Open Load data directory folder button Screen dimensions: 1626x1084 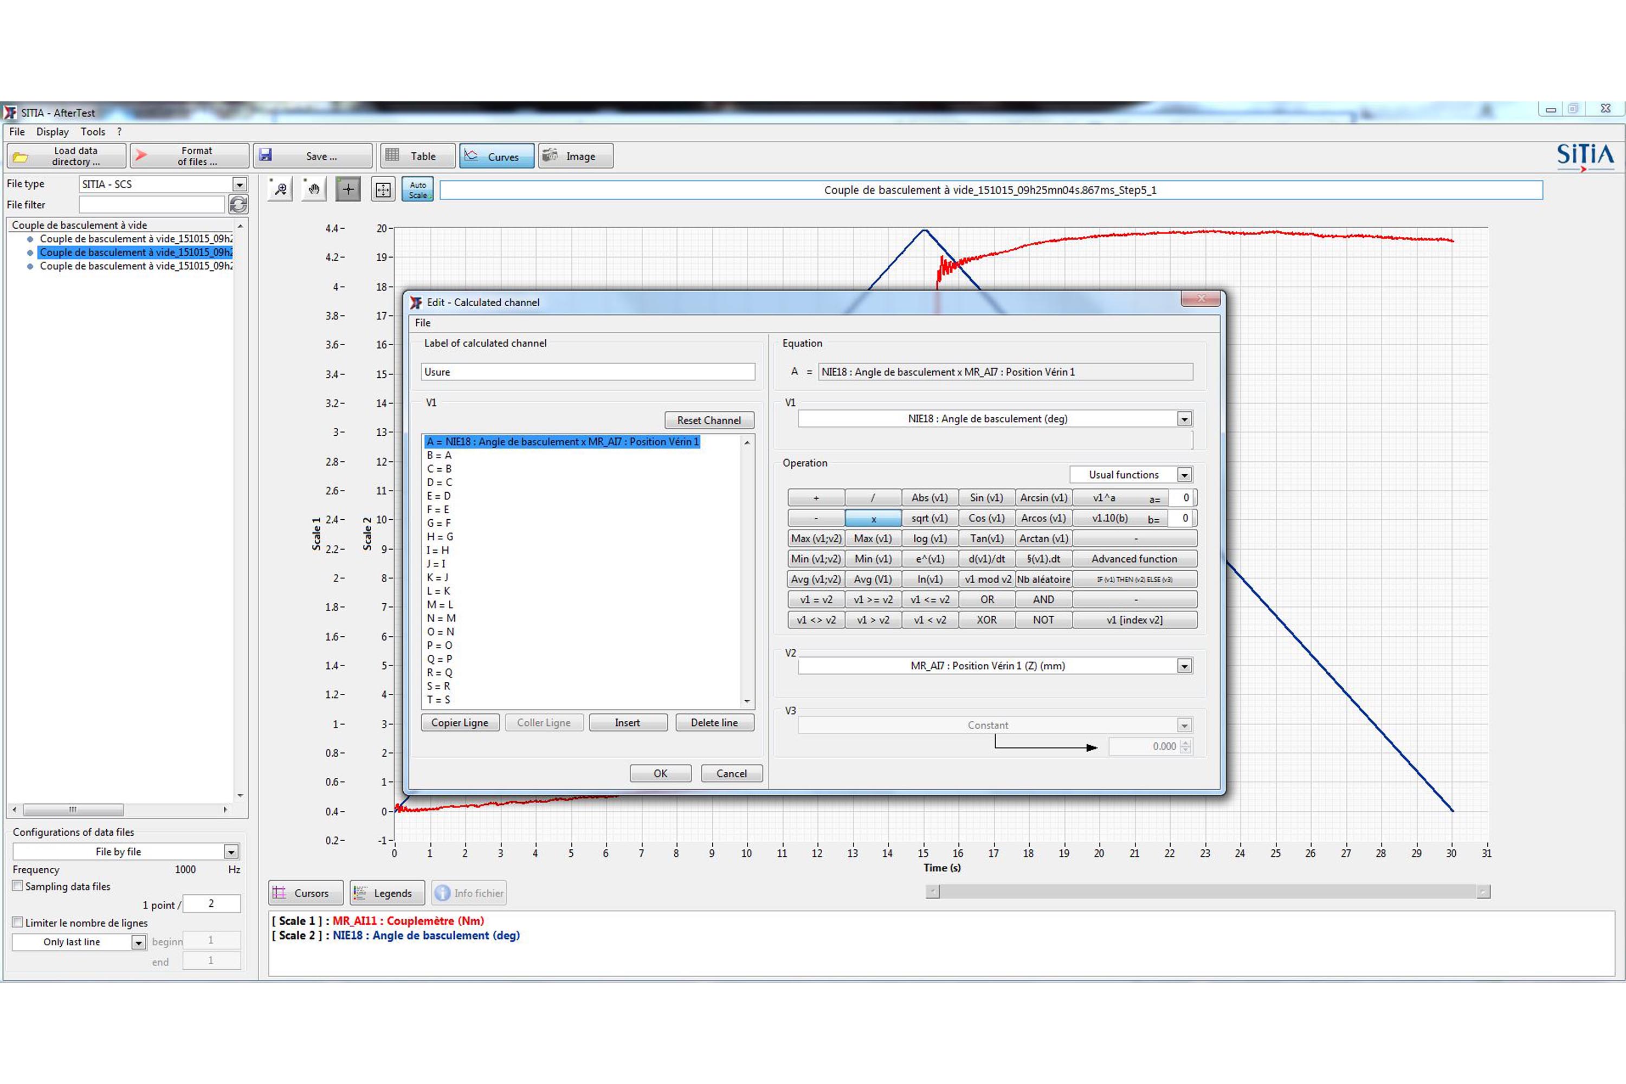click(66, 156)
